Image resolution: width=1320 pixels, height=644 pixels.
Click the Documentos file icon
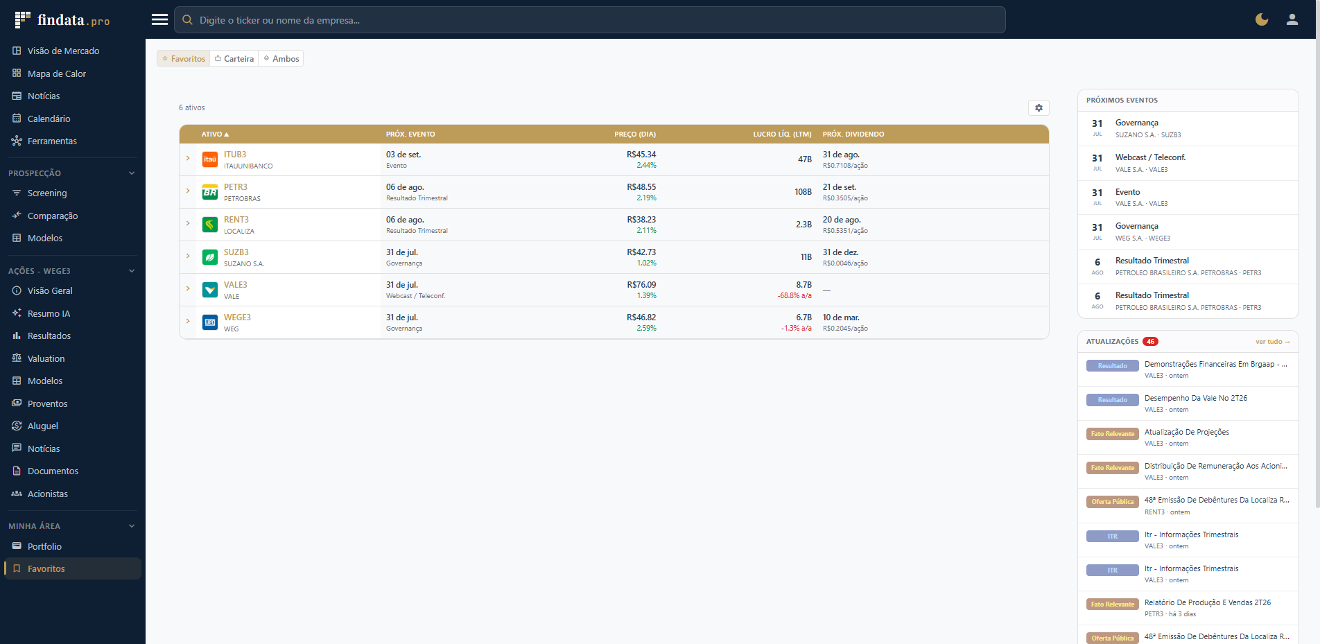point(17,471)
